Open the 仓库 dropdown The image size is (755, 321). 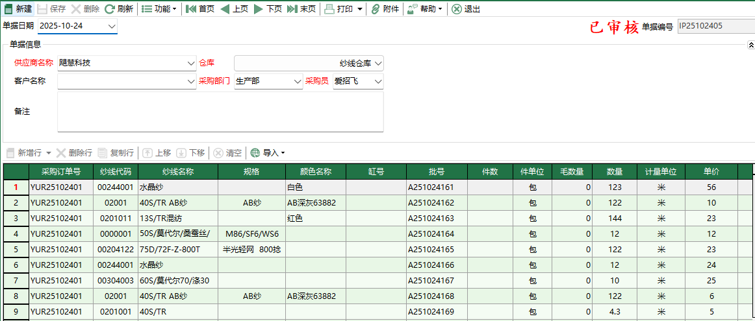[x=378, y=63]
